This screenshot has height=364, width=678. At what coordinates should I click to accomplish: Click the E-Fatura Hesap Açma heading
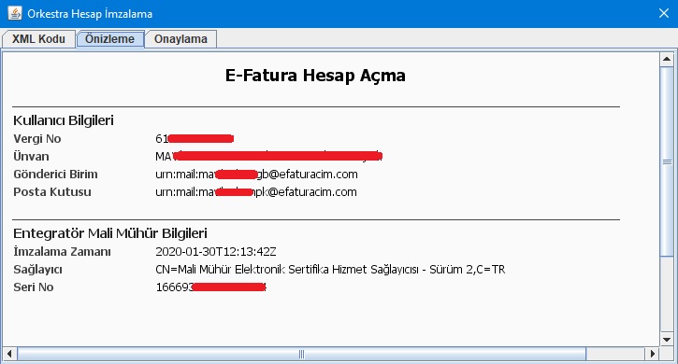click(315, 76)
